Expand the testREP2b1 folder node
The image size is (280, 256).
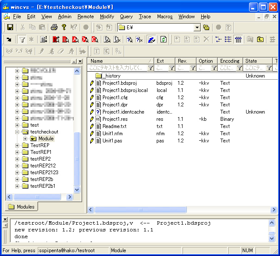click(x=17, y=186)
